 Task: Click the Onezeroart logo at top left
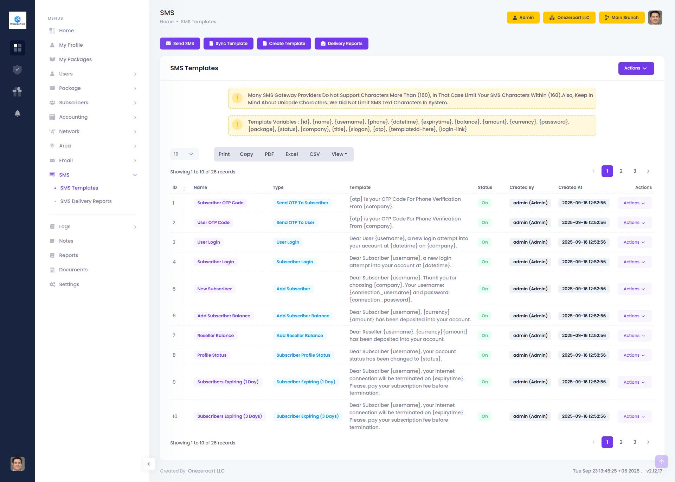[17, 20]
